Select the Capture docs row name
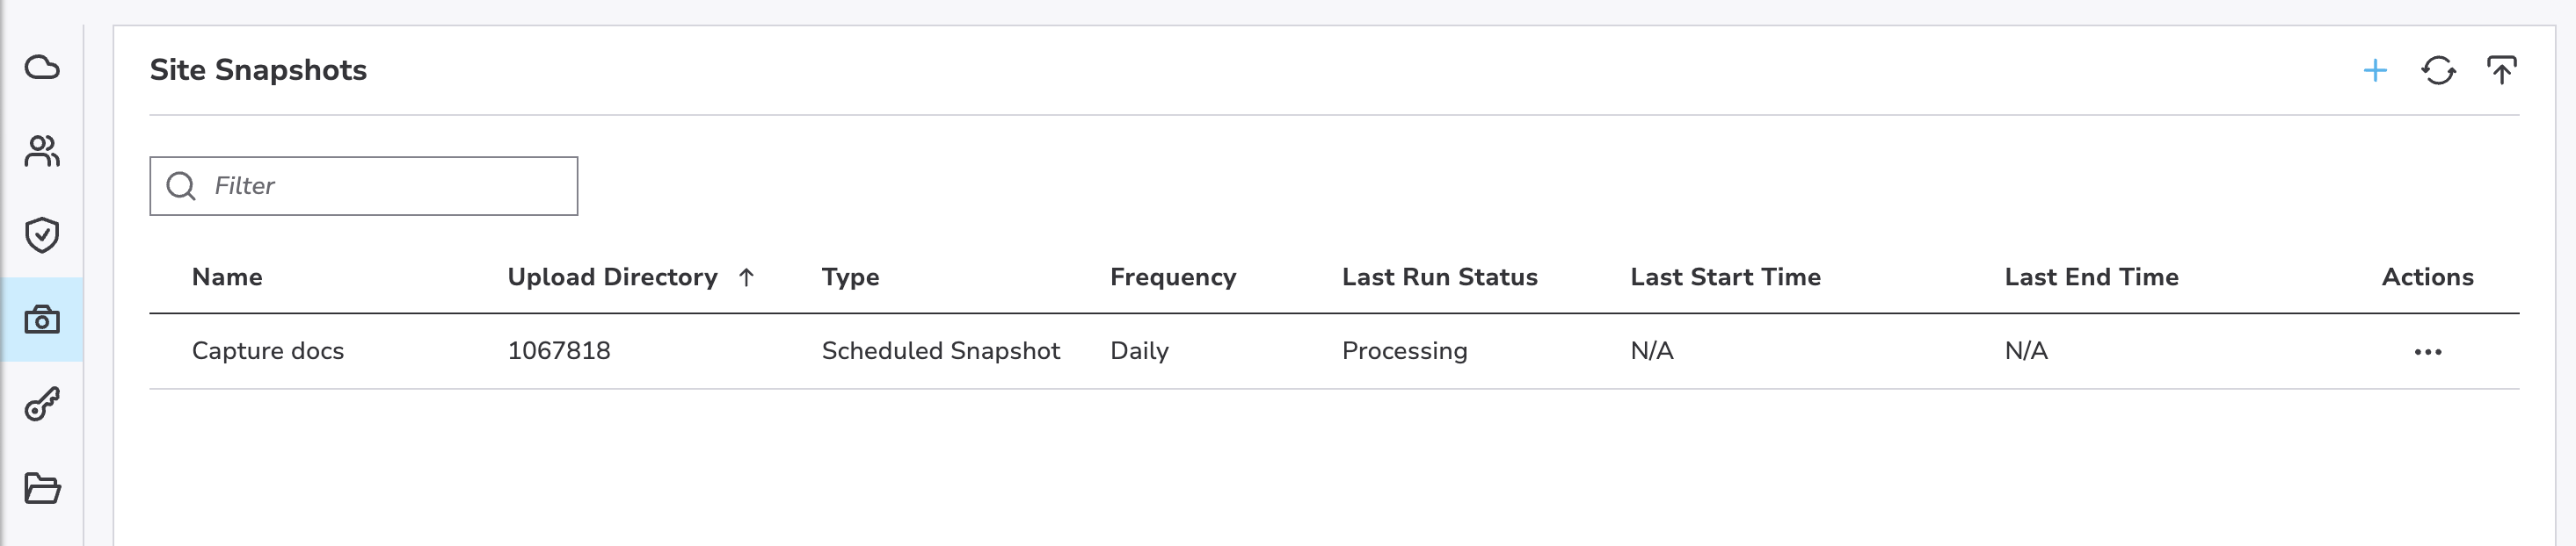The image size is (2576, 546). [x=267, y=350]
